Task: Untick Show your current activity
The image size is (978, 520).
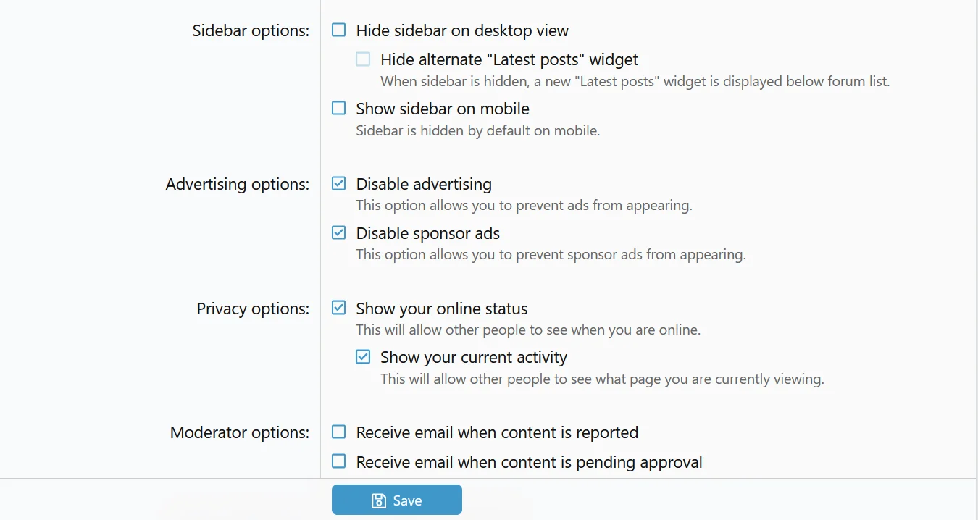Action: click(x=363, y=357)
